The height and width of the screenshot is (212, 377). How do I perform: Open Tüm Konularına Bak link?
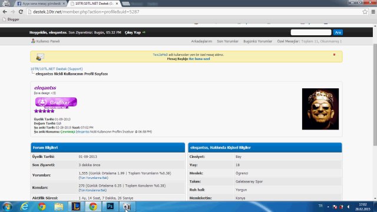[92, 190]
